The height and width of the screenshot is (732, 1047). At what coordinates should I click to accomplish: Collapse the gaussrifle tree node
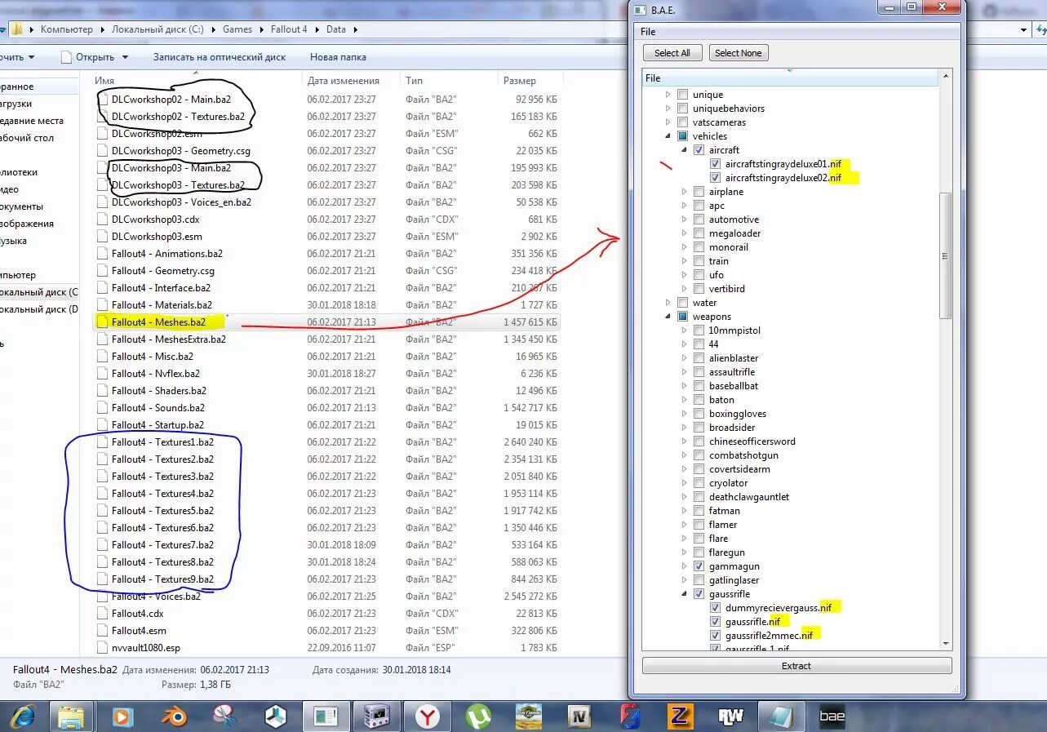coord(685,594)
